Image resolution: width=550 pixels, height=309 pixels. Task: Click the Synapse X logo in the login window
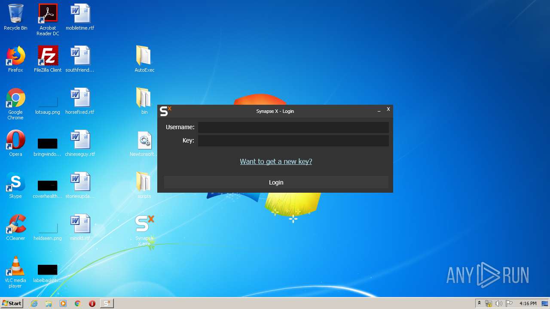[165, 111]
